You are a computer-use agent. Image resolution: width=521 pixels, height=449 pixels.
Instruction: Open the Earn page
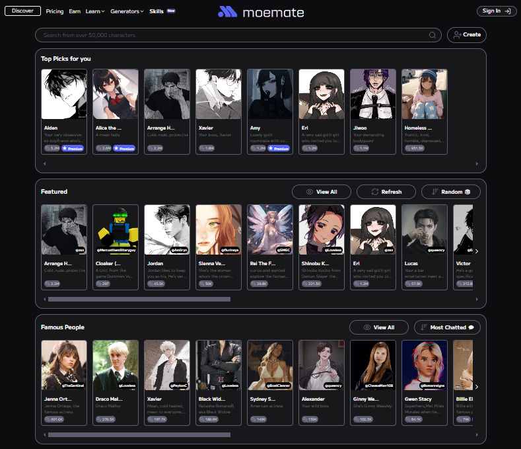tap(75, 11)
